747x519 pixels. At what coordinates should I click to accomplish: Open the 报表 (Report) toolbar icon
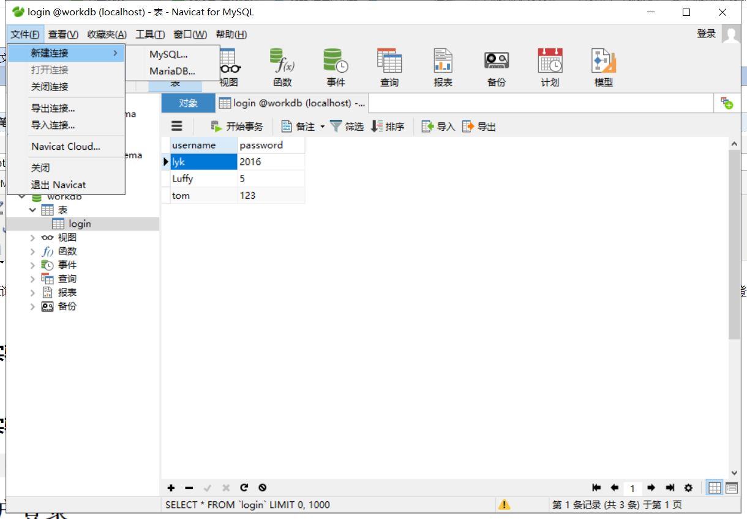[x=443, y=67]
